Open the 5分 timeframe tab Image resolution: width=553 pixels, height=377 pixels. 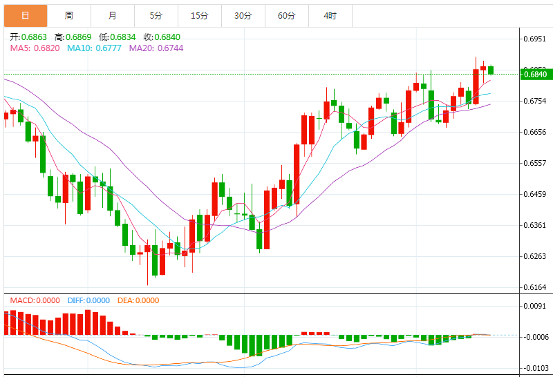click(156, 15)
